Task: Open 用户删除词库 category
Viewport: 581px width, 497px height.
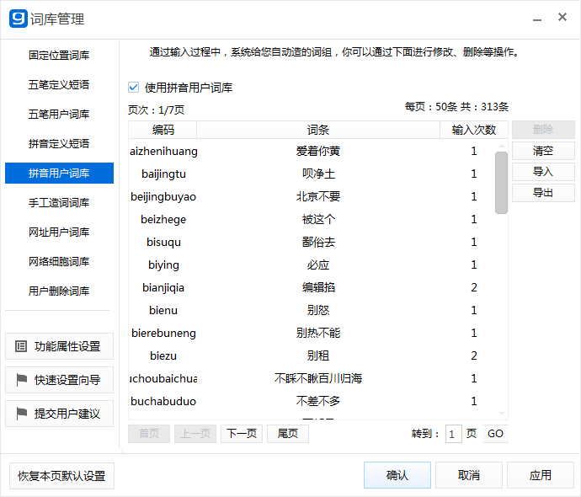Action: [59, 291]
